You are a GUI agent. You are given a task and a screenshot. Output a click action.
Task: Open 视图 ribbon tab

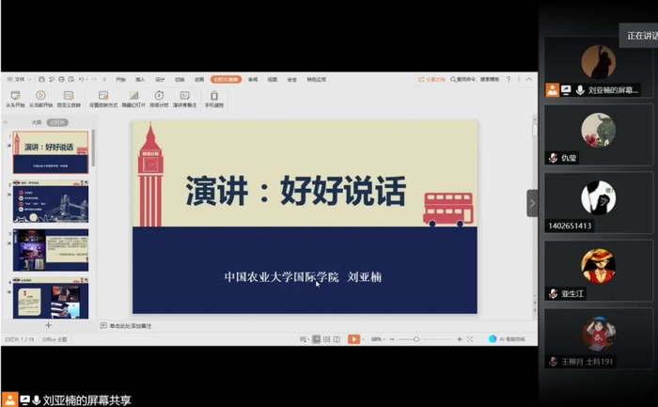(273, 79)
